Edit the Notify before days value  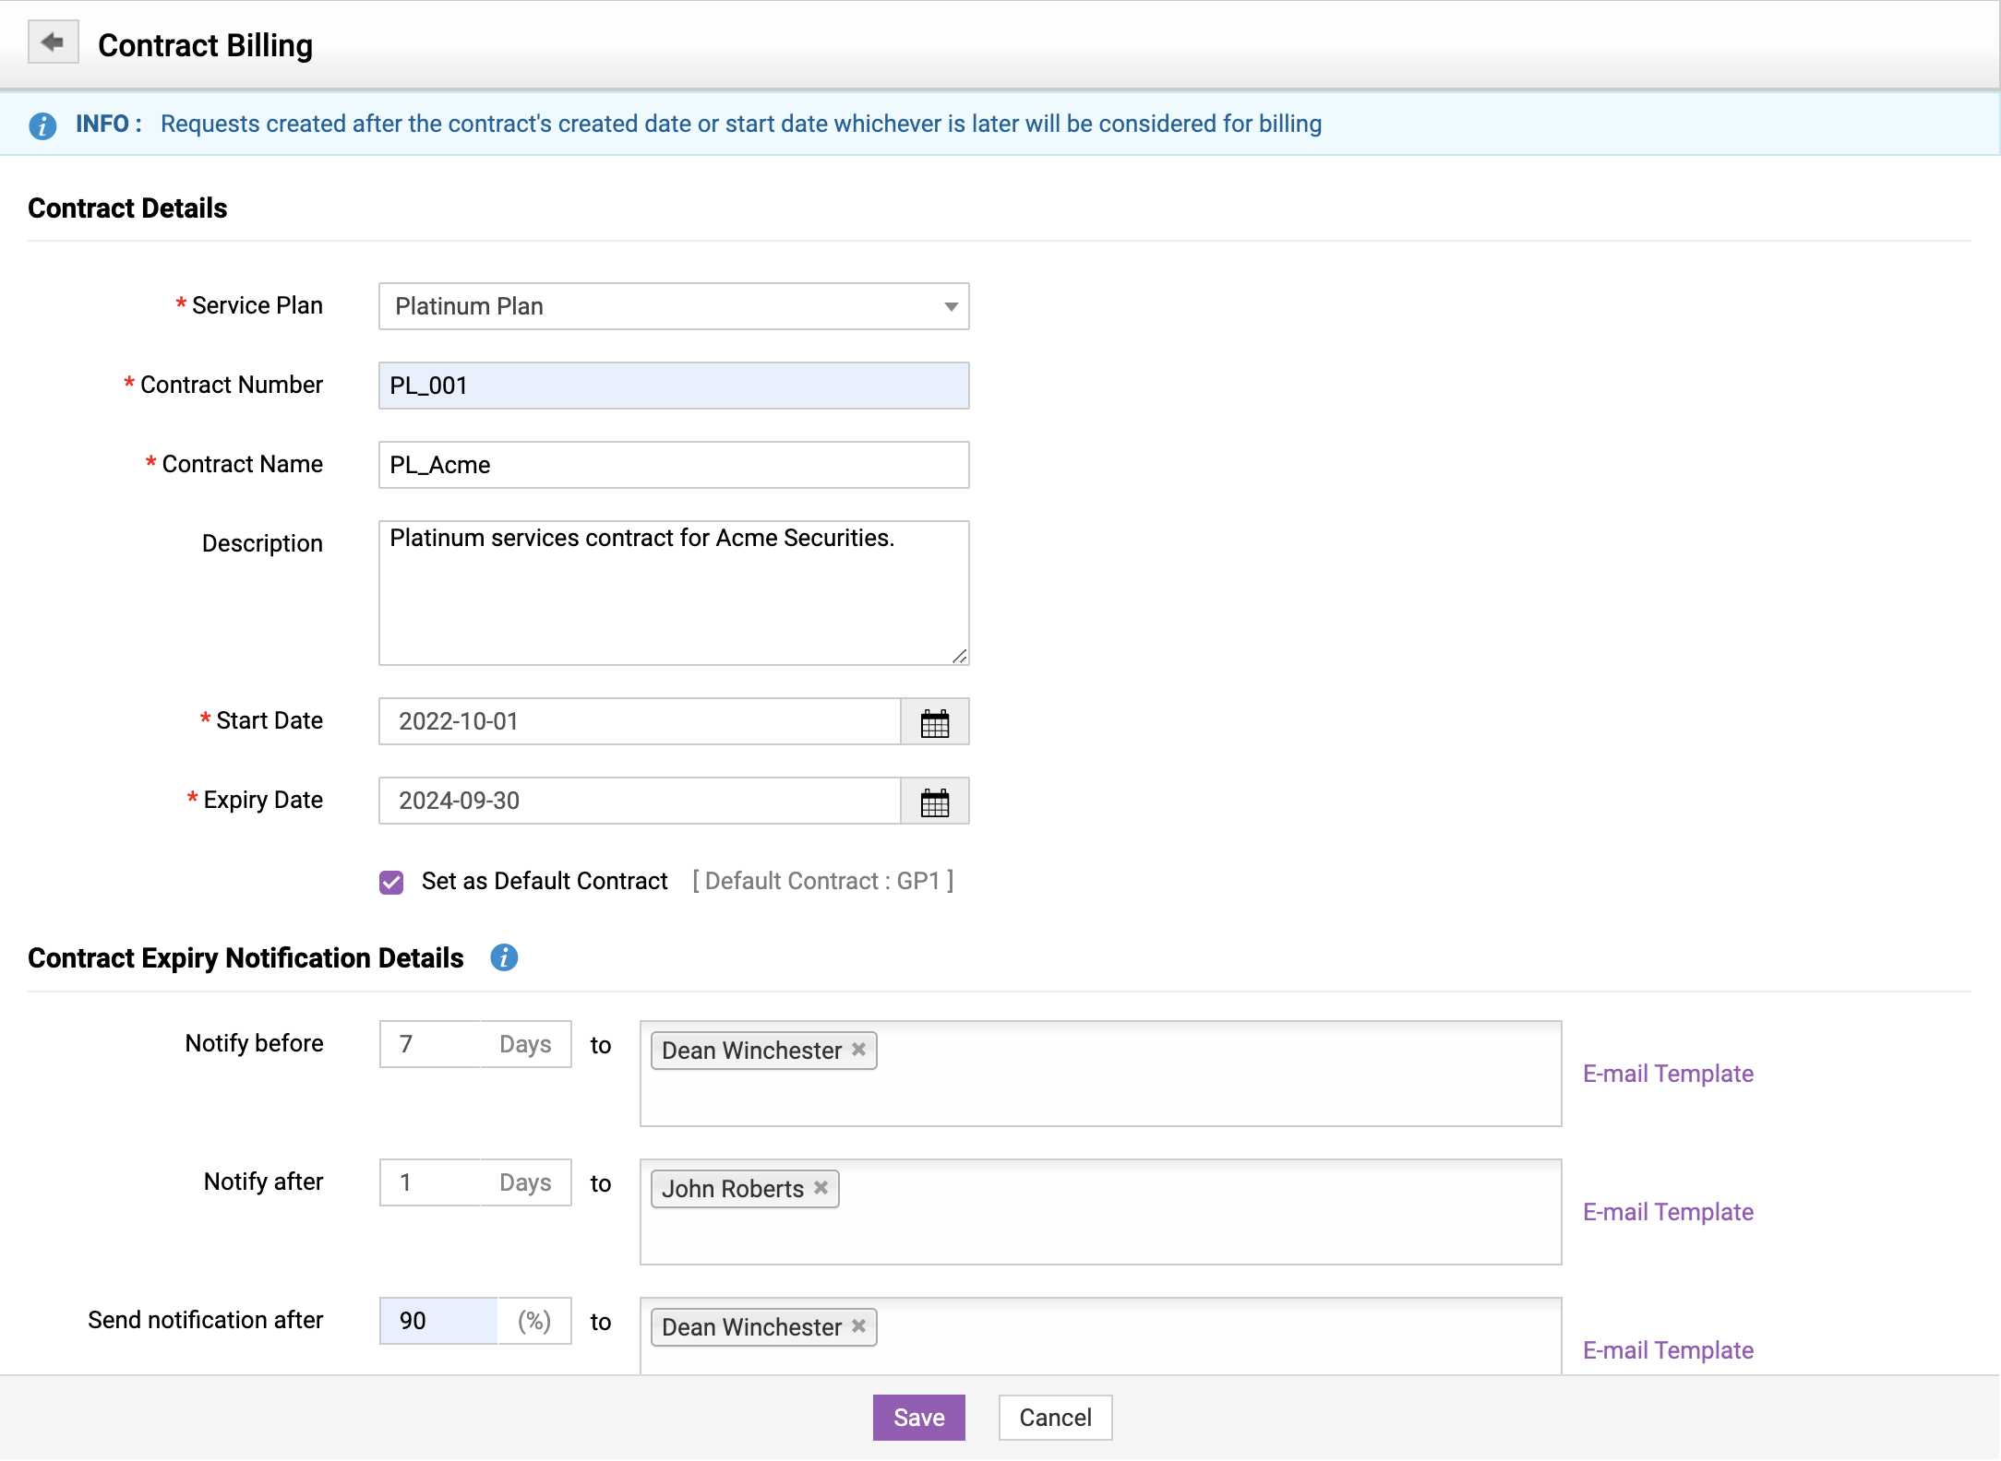tap(431, 1044)
